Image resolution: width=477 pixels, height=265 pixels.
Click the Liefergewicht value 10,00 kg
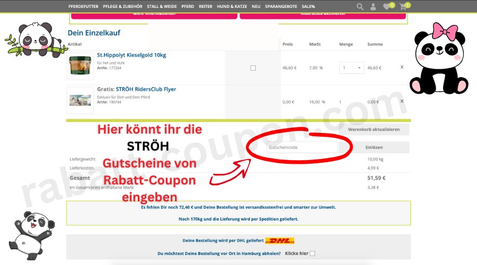tap(375, 159)
